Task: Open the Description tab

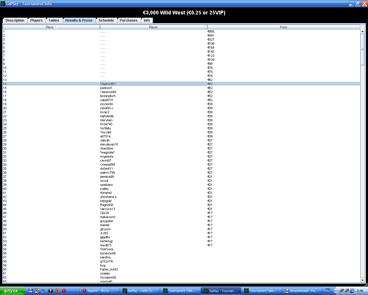Action: click(15, 20)
